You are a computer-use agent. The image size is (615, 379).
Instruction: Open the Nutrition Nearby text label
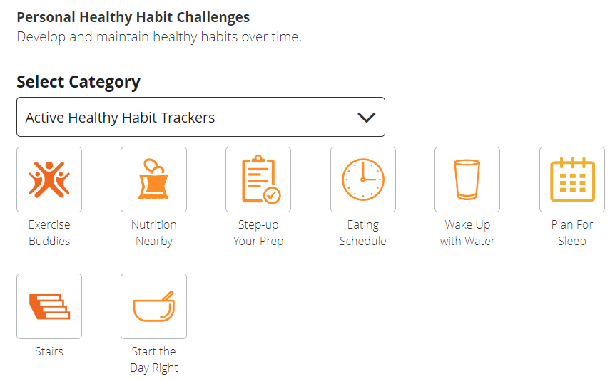point(153,233)
